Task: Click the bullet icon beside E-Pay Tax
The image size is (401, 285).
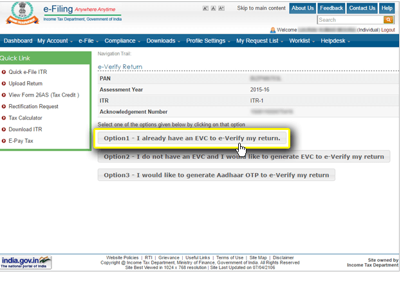Action: pyautogui.click(x=4, y=141)
